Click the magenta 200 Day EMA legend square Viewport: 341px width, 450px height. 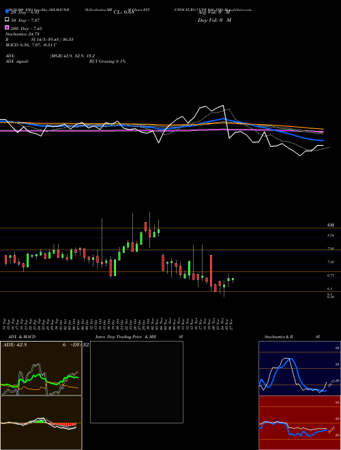click(x=7, y=27)
